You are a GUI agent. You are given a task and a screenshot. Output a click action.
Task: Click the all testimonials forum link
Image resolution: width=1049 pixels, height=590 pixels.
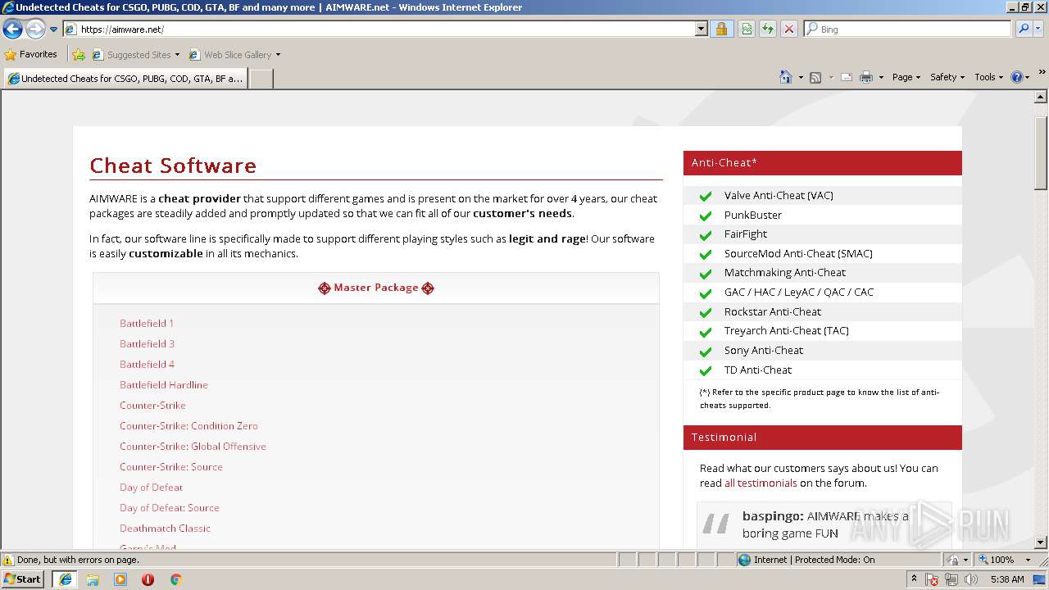click(x=761, y=483)
